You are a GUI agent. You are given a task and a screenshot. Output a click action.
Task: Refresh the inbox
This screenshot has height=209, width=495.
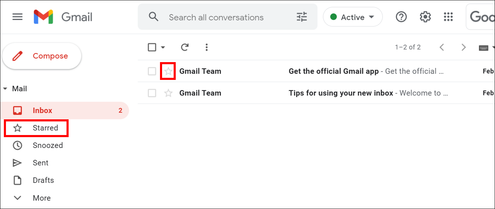point(185,47)
